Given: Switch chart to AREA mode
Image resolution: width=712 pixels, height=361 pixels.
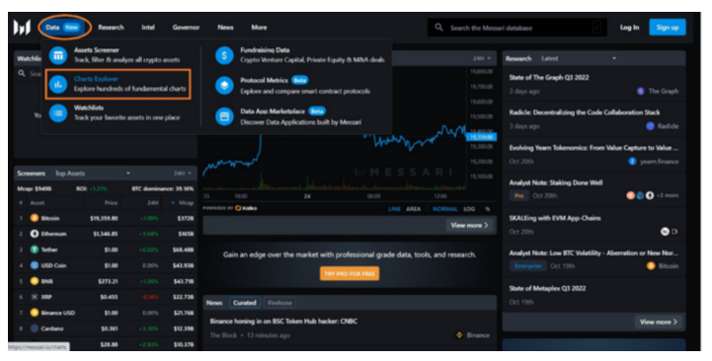Looking at the screenshot, I should (x=413, y=209).
